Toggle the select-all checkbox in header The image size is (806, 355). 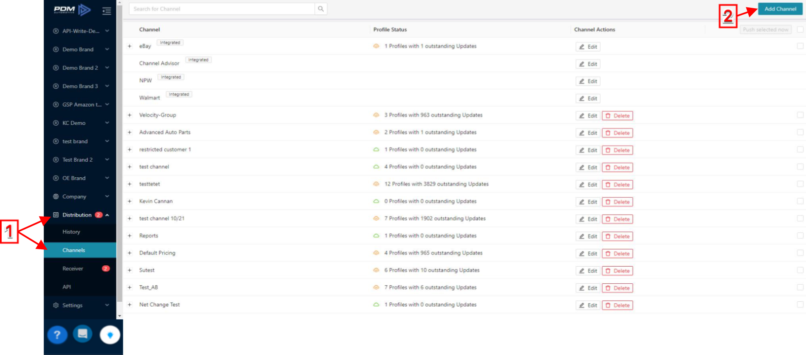(800, 29)
